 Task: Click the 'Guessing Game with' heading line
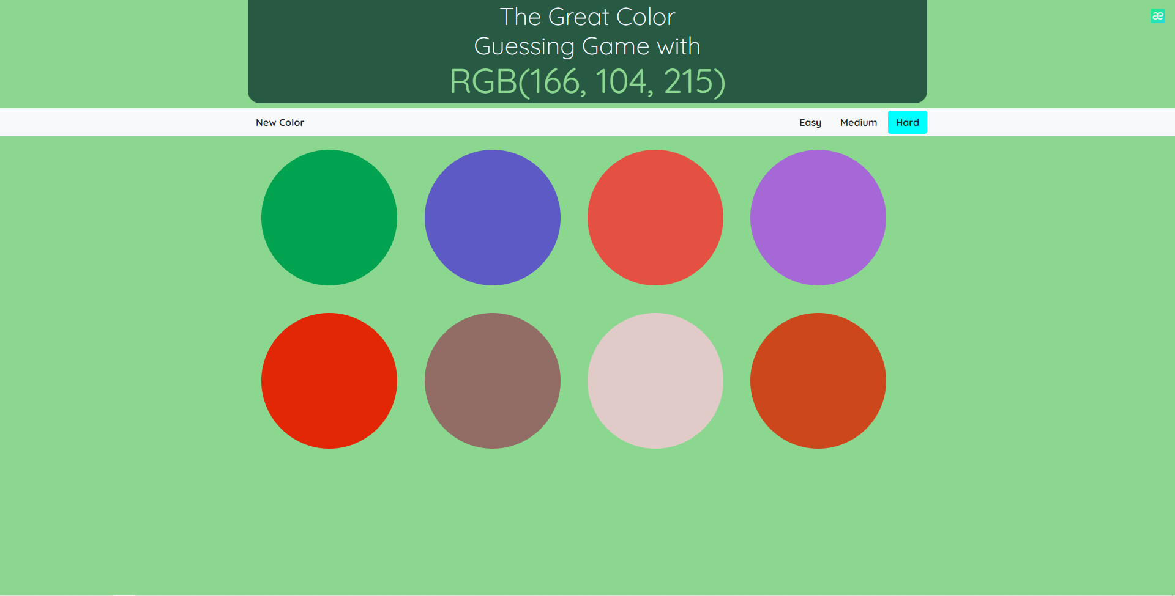[x=587, y=46]
